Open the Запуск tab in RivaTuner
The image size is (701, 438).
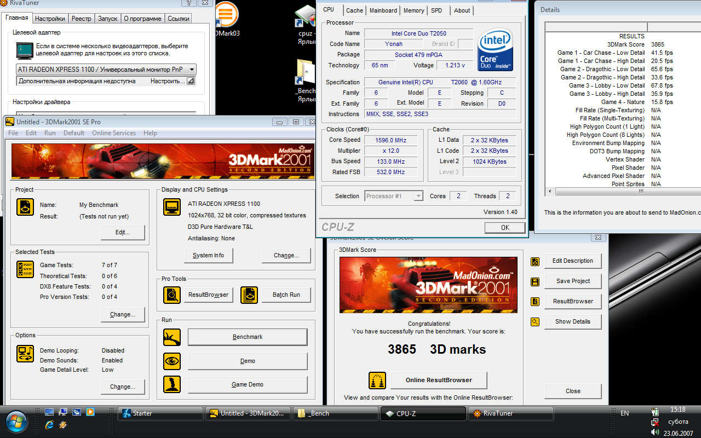[107, 19]
